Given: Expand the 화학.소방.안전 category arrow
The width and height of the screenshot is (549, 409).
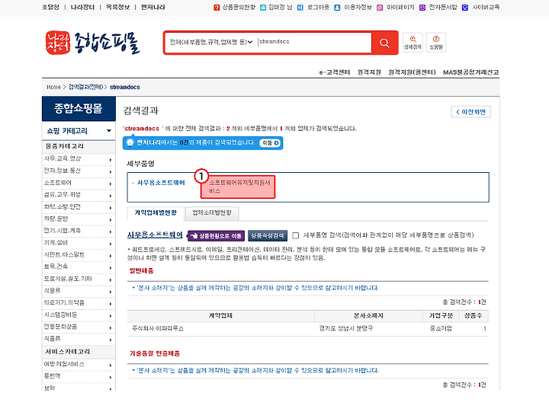Looking at the screenshot, I should pos(111,208).
